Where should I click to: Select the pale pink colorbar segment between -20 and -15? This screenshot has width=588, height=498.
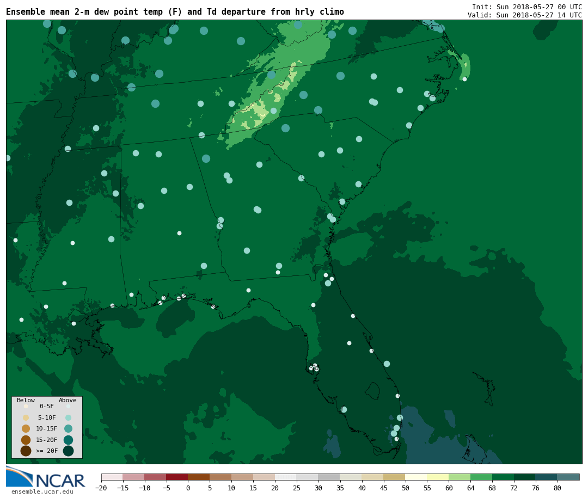tap(112, 477)
